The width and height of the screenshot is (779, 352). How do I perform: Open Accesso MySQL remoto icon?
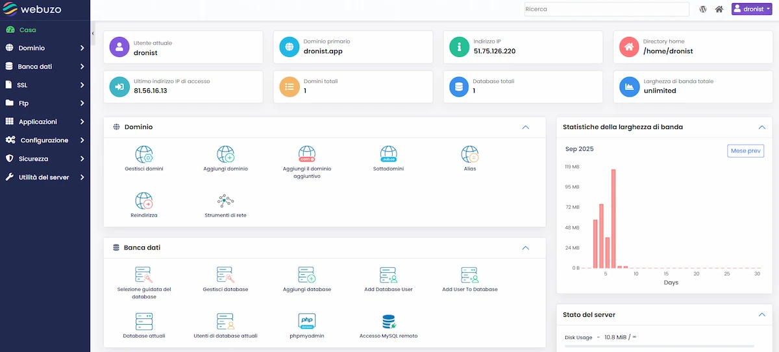point(388,322)
